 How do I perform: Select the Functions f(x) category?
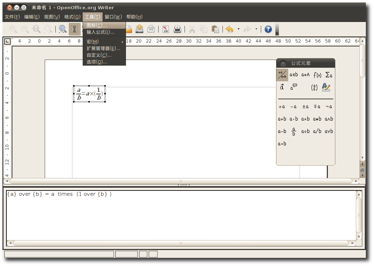pyautogui.click(x=317, y=75)
